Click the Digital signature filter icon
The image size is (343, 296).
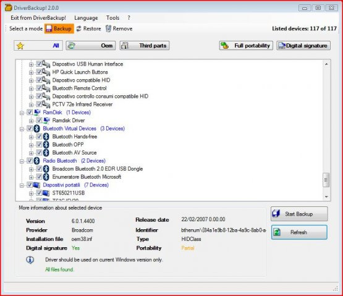pyautogui.click(x=282, y=46)
